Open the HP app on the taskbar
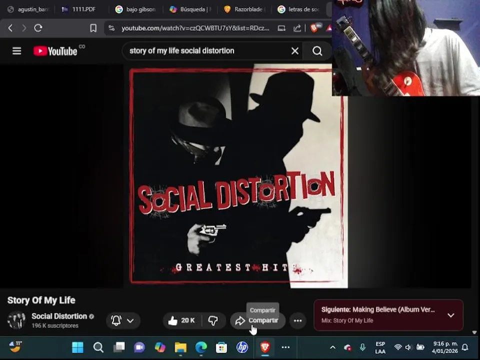This screenshot has height=360, width=480. coord(242,347)
